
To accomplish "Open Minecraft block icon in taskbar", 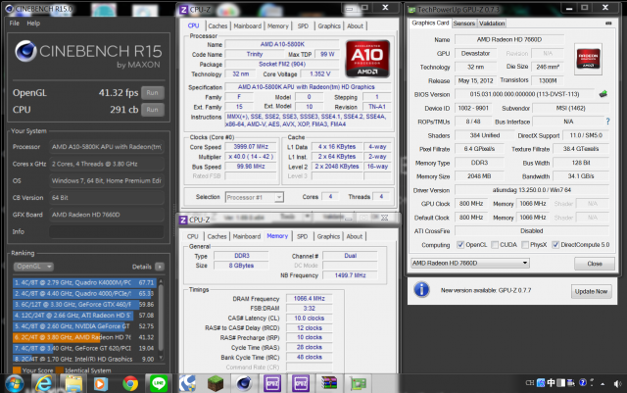I will (x=216, y=384).
